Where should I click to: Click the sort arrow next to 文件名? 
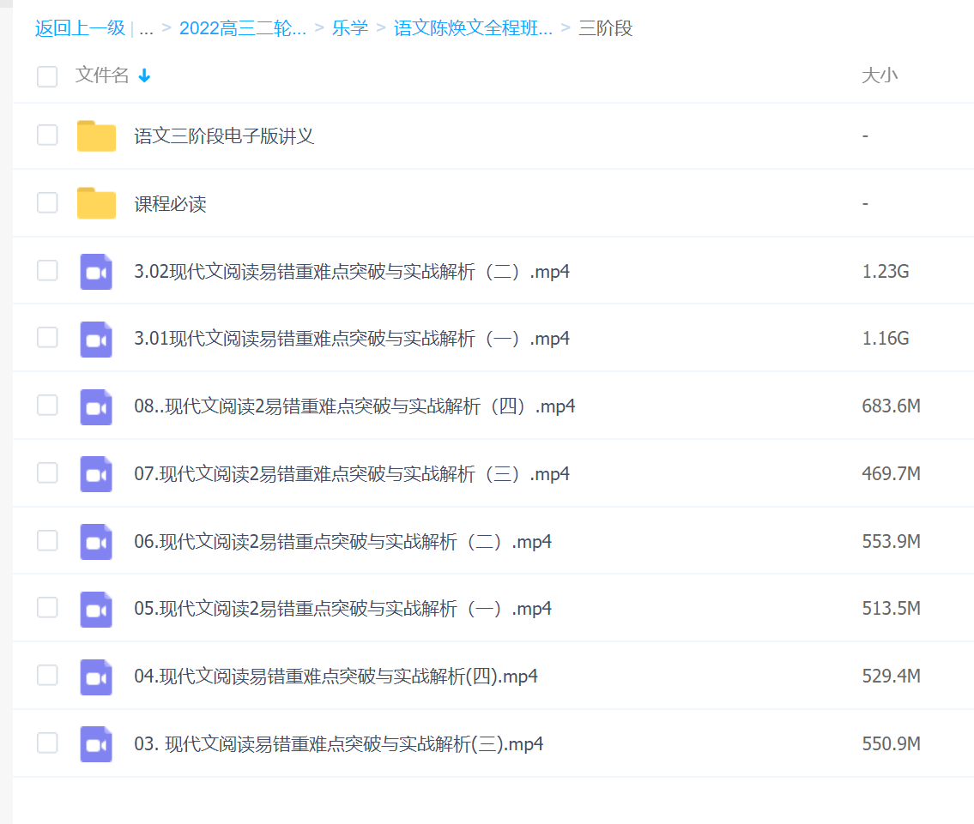[144, 76]
